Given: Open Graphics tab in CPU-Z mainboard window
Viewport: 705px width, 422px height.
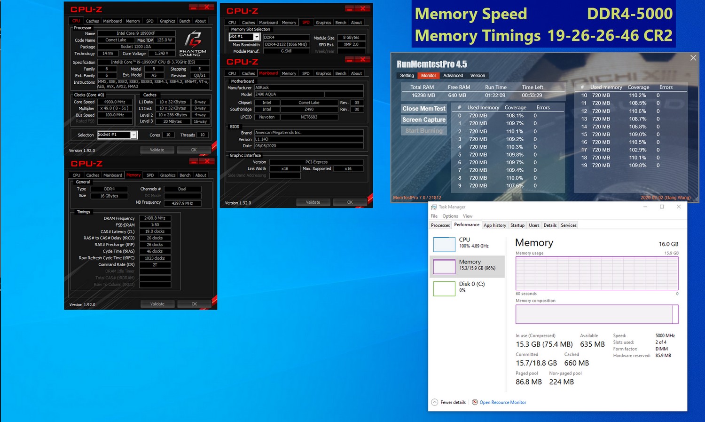Looking at the screenshot, I should pos(323,73).
